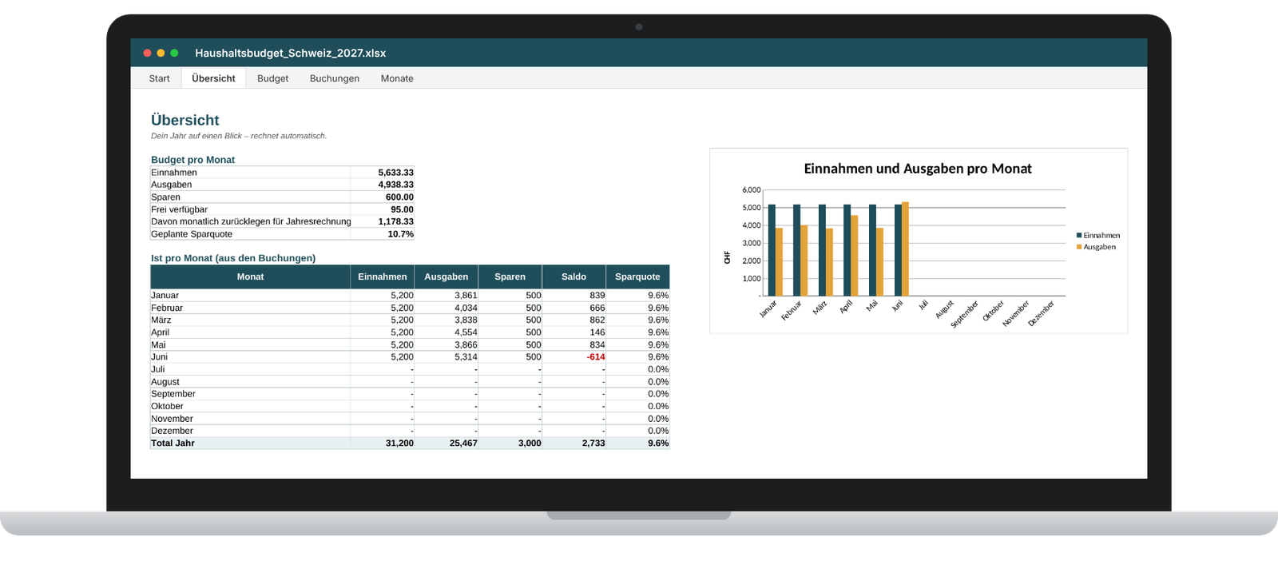Click Mai Saldo value 834

pyautogui.click(x=597, y=344)
